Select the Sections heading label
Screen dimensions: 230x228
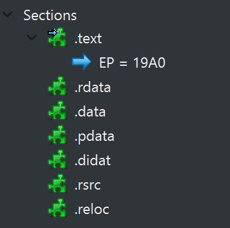(x=50, y=15)
